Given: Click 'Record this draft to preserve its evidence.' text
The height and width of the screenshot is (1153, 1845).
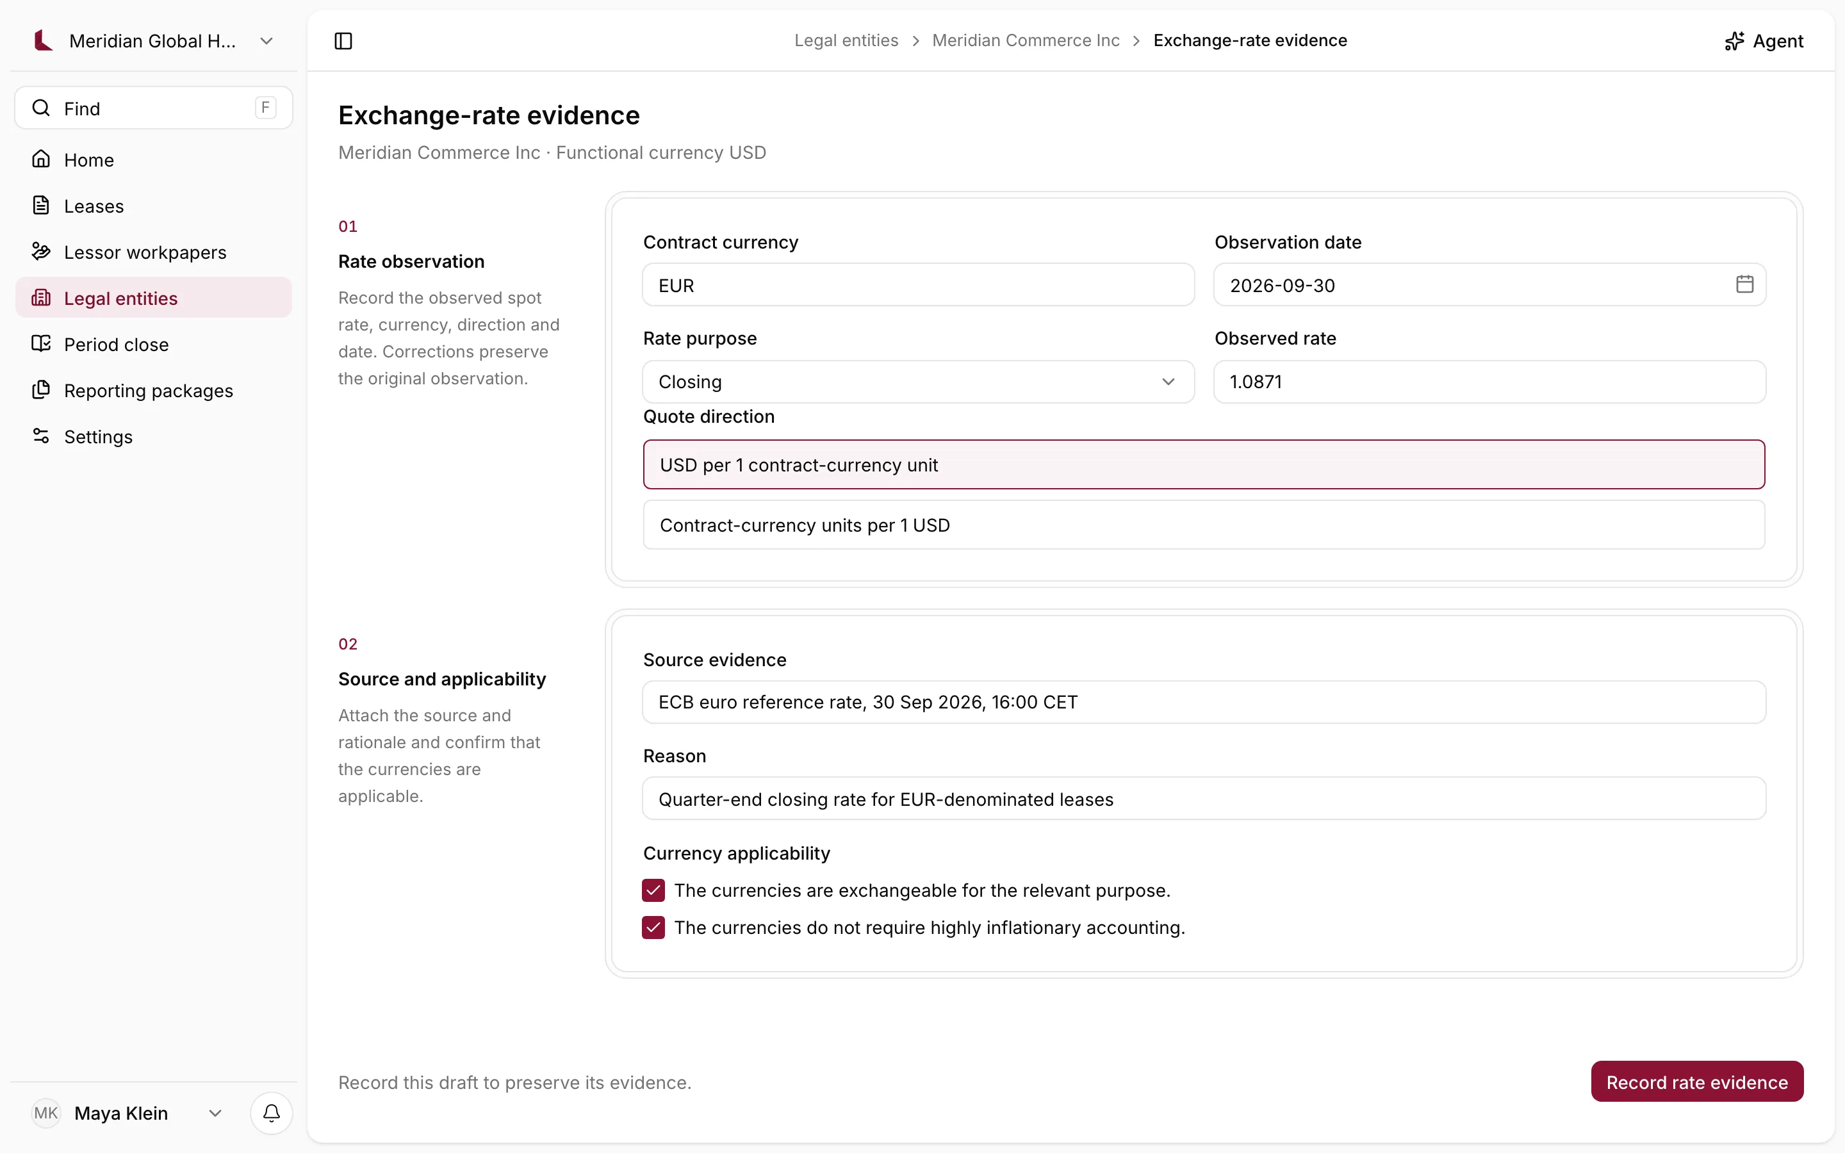Looking at the screenshot, I should tap(514, 1082).
